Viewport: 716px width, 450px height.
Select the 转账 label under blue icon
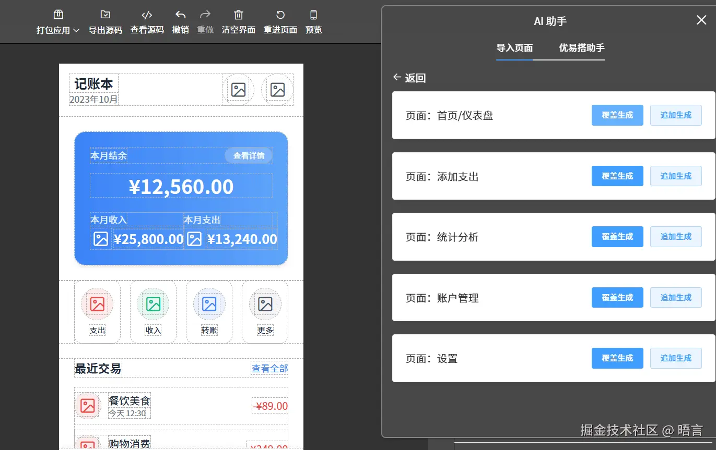click(209, 330)
